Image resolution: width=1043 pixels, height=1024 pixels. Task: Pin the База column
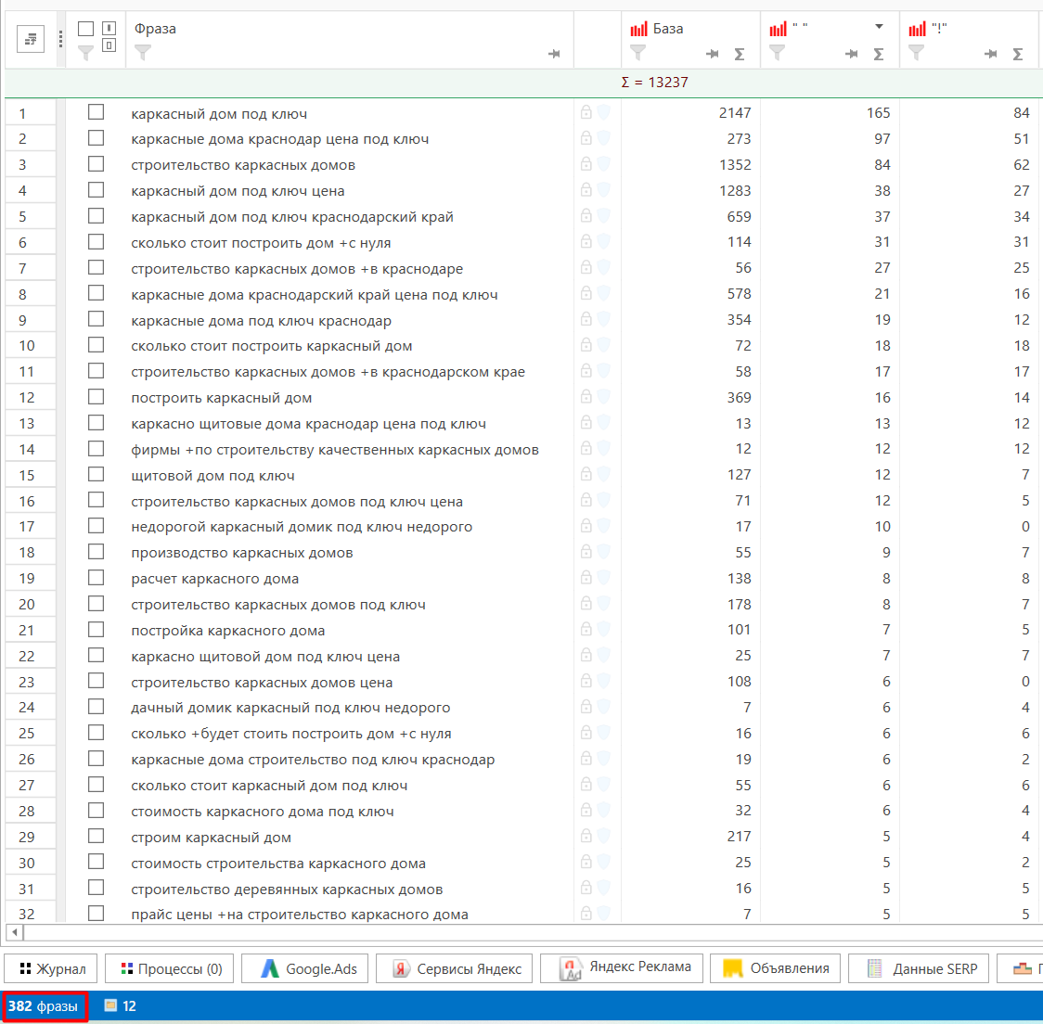point(712,54)
